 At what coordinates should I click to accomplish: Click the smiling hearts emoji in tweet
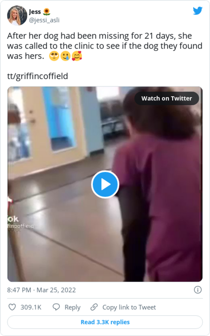(77, 56)
